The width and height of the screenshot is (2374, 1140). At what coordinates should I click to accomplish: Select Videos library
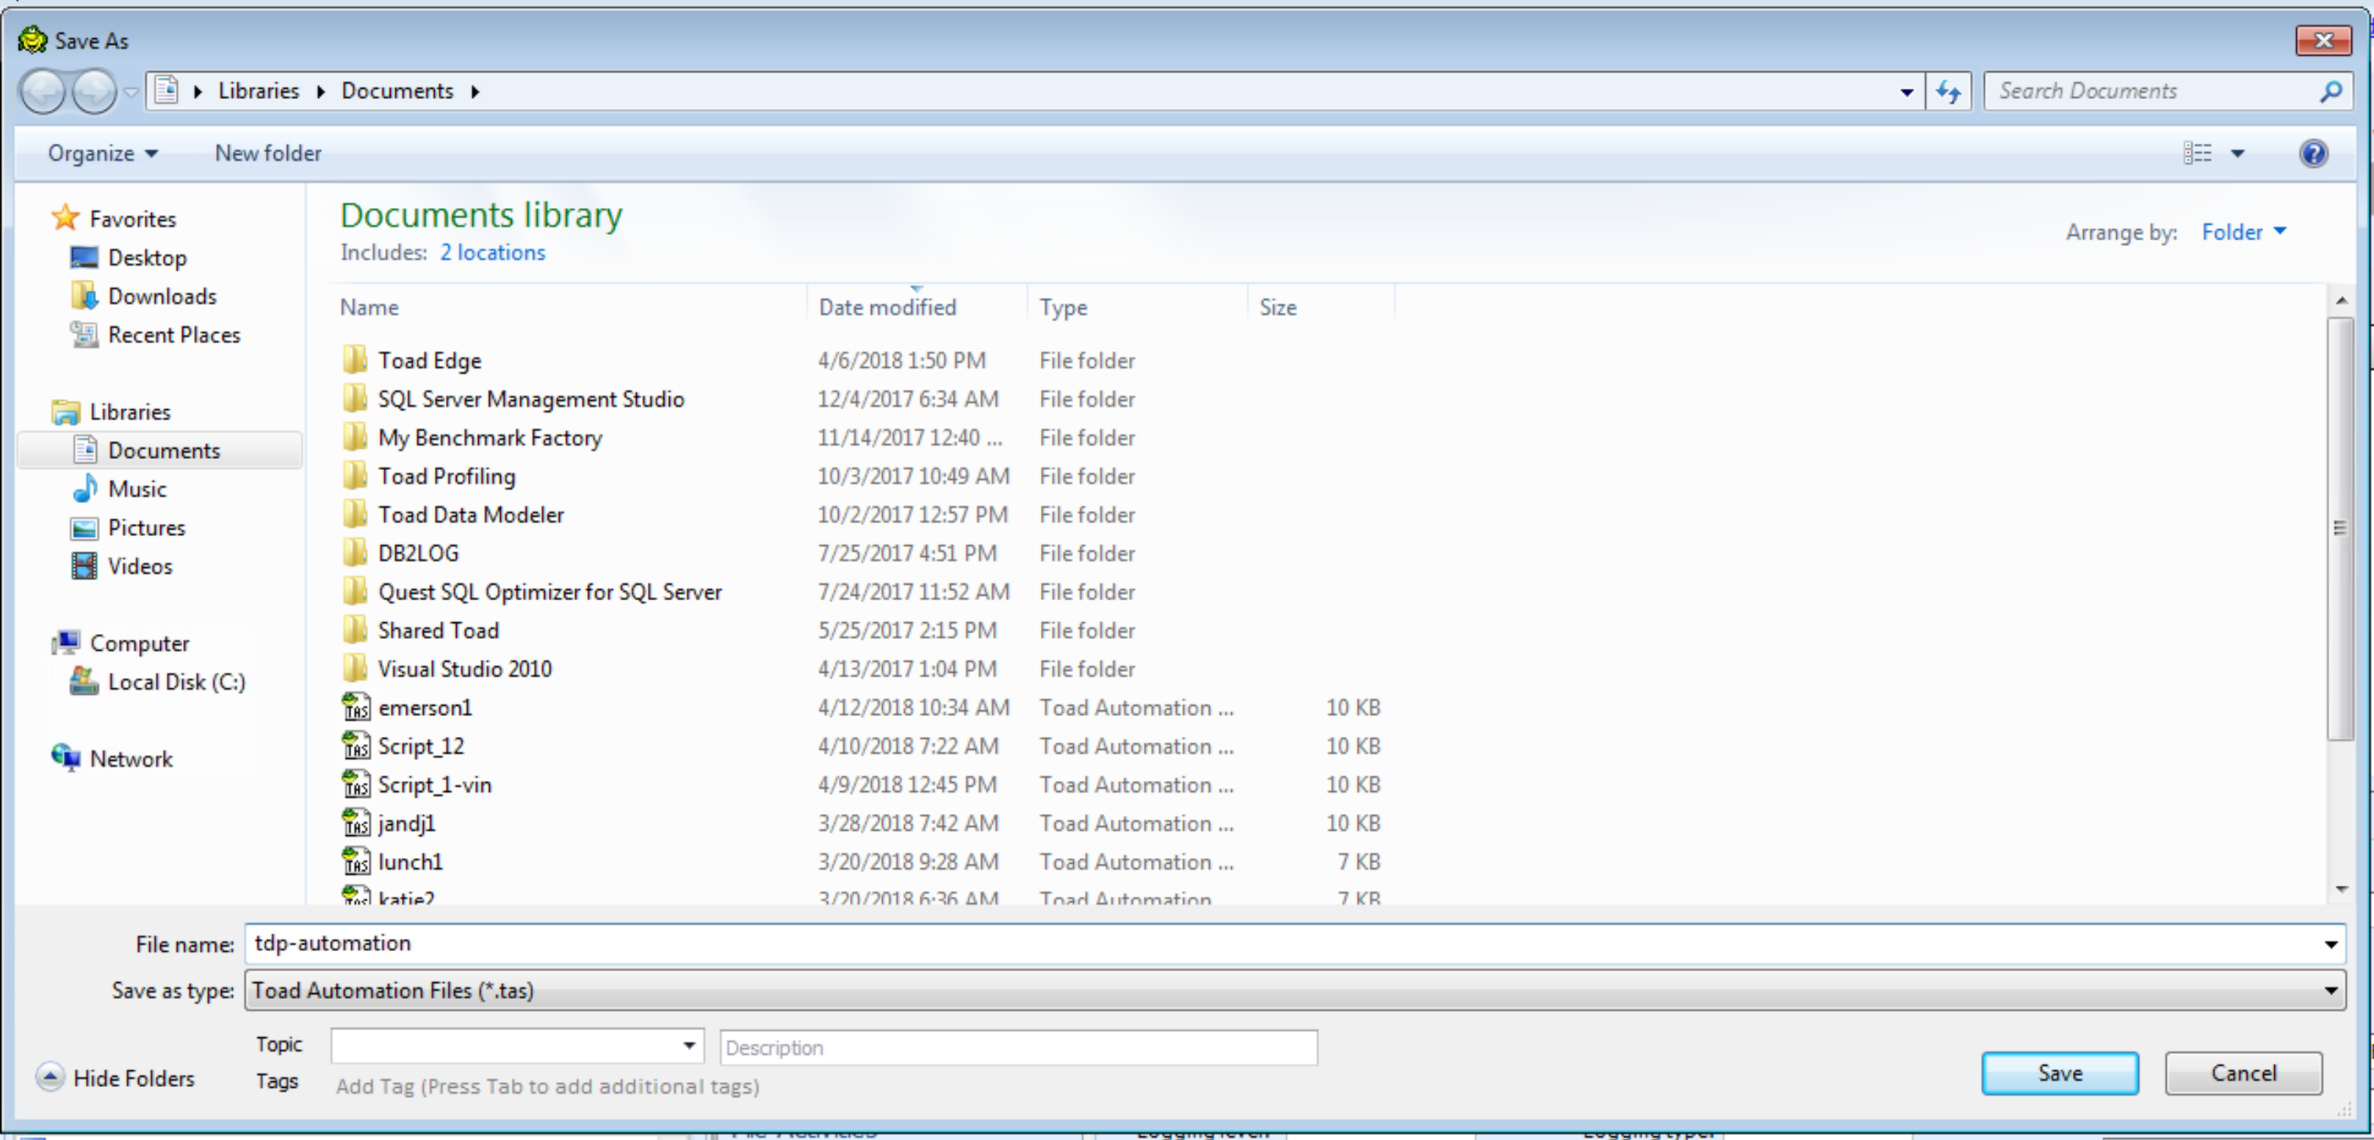click(x=140, y=567)
